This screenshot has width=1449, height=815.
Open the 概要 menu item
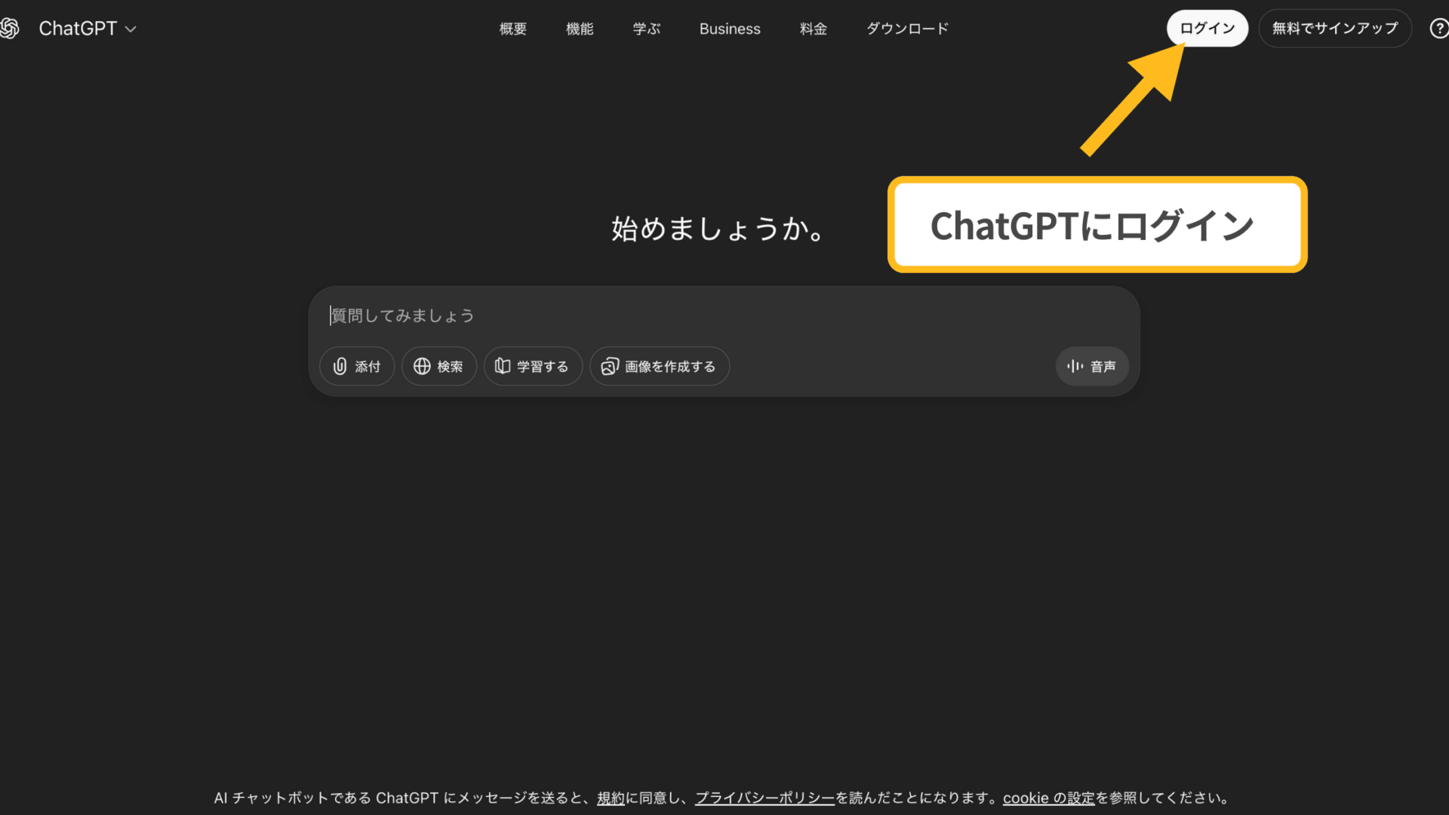point(512,28)
